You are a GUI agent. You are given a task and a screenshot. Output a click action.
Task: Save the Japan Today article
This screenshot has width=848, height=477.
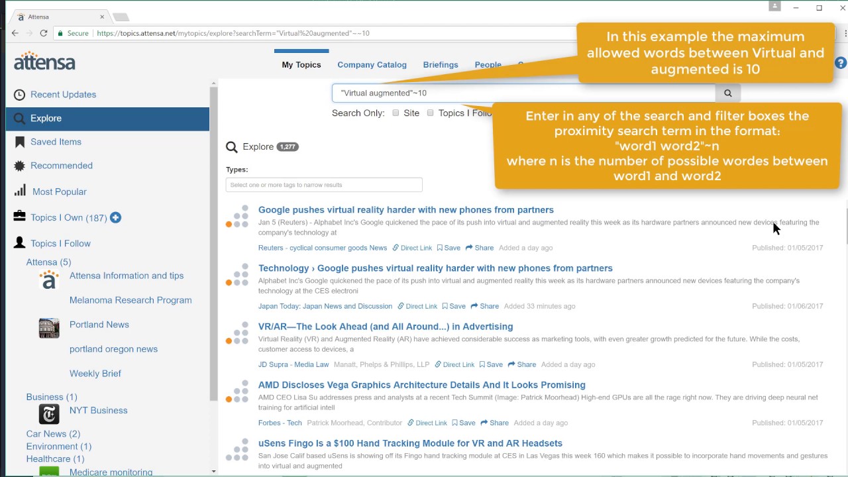point(454,306)
